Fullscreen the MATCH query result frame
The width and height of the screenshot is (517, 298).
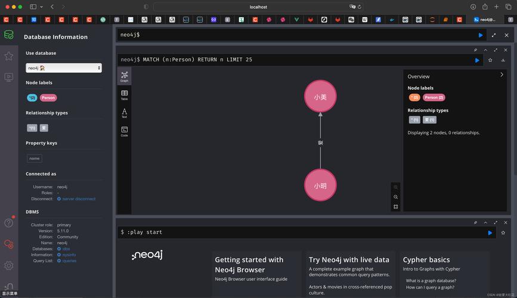(x=496, y=50)
